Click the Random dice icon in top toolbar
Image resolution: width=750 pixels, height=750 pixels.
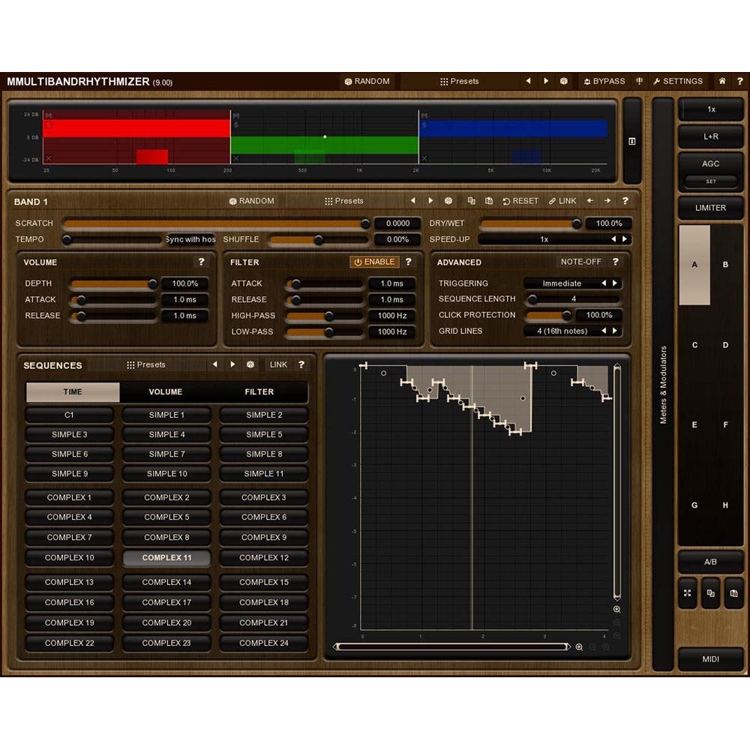click(346, 81)
